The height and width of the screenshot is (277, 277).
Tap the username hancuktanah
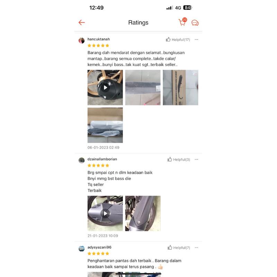click(x=99, y=39)
